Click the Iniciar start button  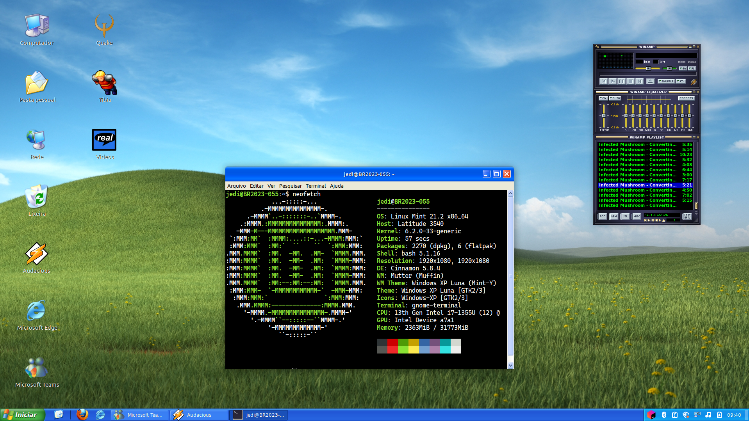23,415
